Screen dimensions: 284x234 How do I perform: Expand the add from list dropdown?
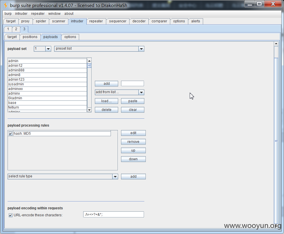tap(141, 92)
